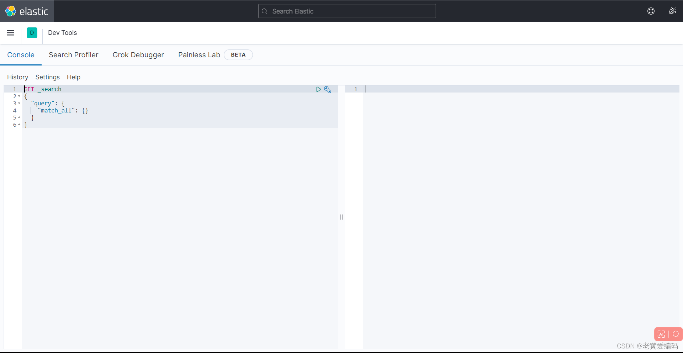Screen dimensions: 683x353
Task: Open the Painless Lab tab
Action: click(x=199, y=55)
